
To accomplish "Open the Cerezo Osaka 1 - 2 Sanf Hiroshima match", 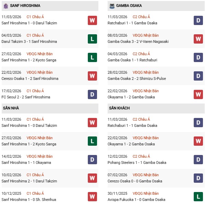I will 30,79.
